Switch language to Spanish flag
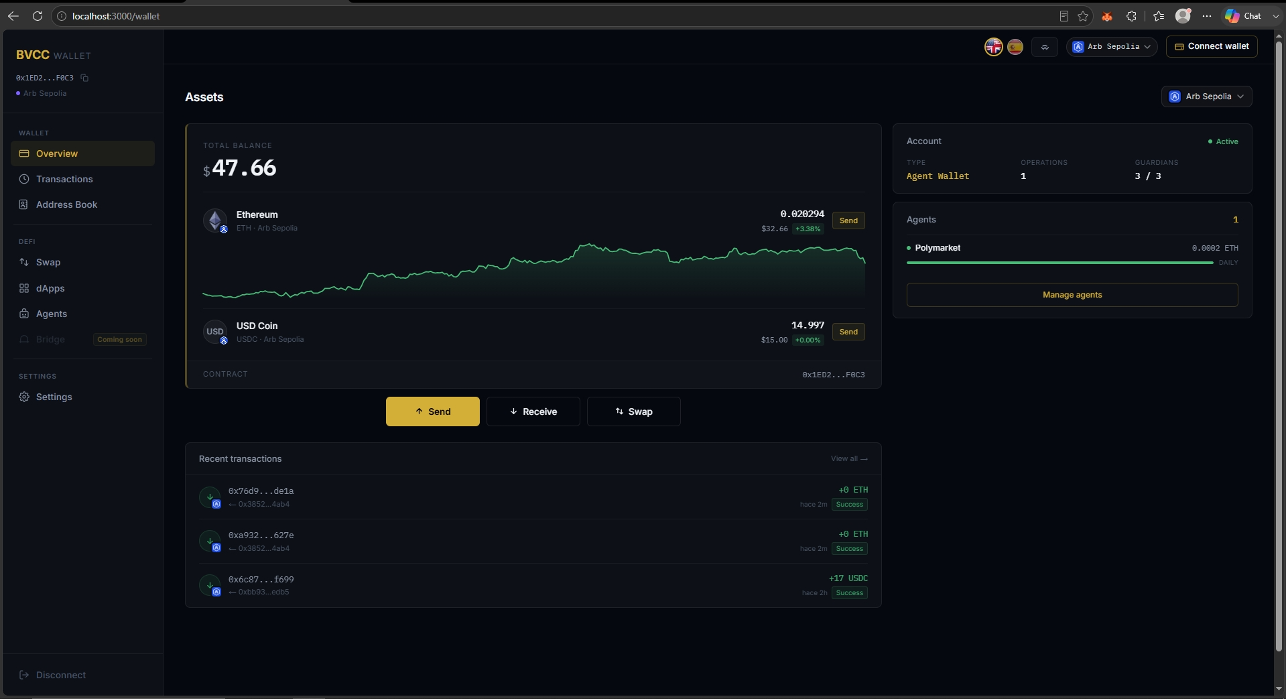 (1015, 47)
